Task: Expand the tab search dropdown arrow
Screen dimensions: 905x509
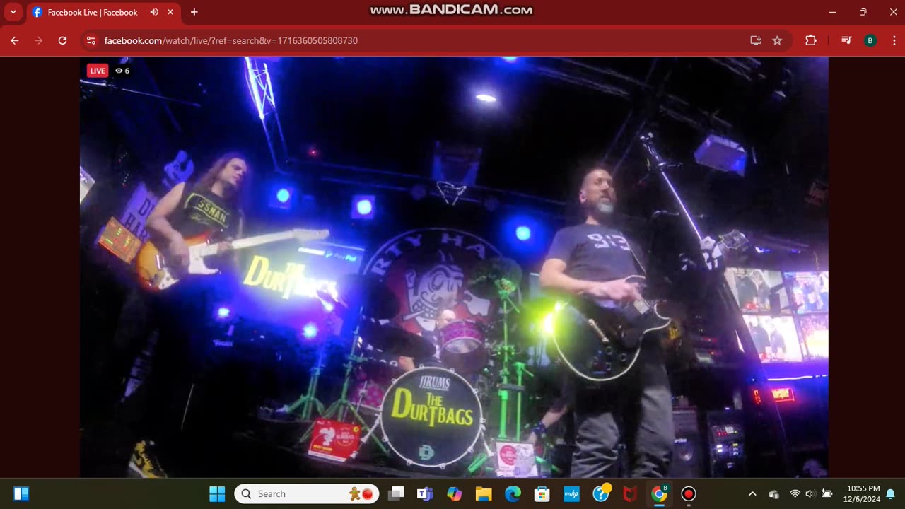Action: point(13,12)
